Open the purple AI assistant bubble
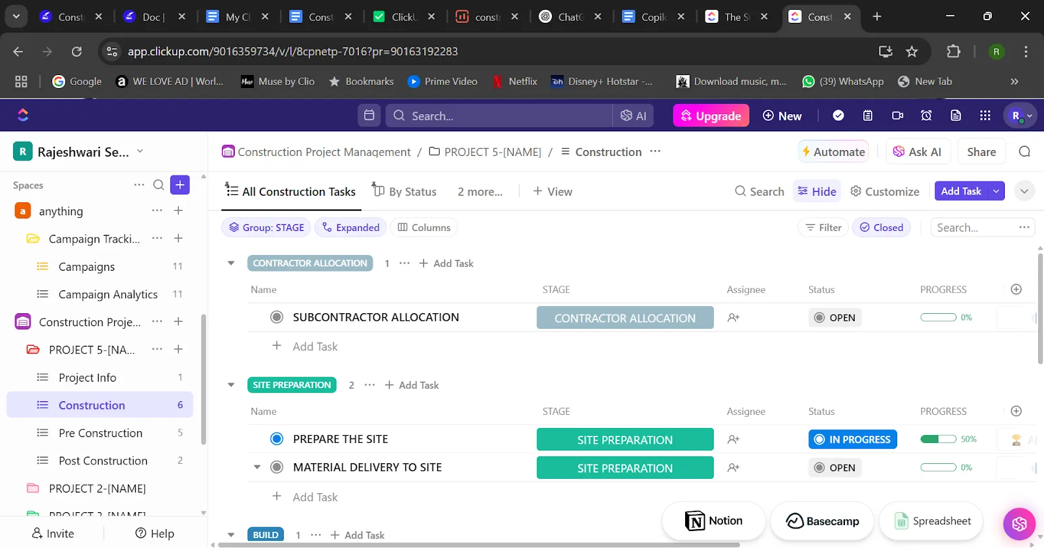Screen dimensions: 1044x548 point(1019,523)
